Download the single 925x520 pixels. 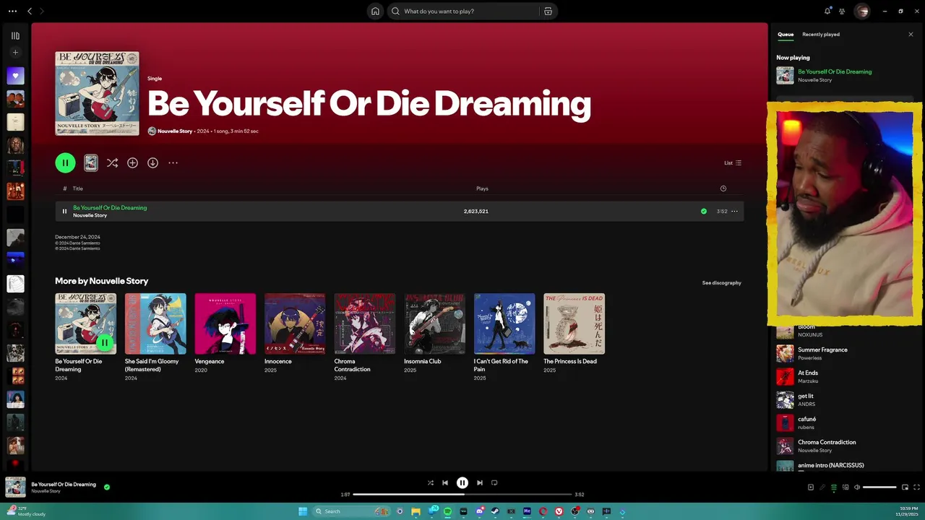[x=152, y=162]
